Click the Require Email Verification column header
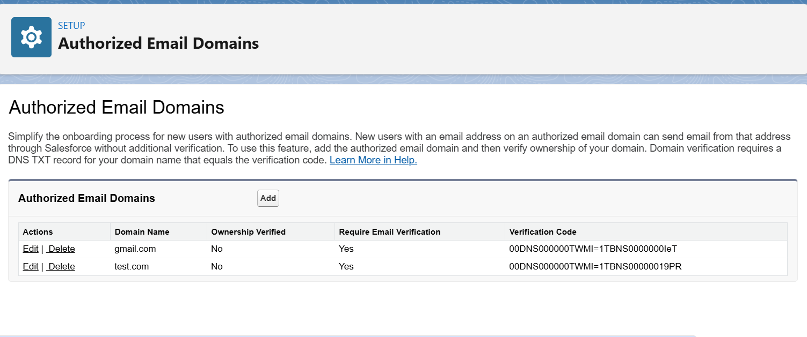 (x=389, y=232)
